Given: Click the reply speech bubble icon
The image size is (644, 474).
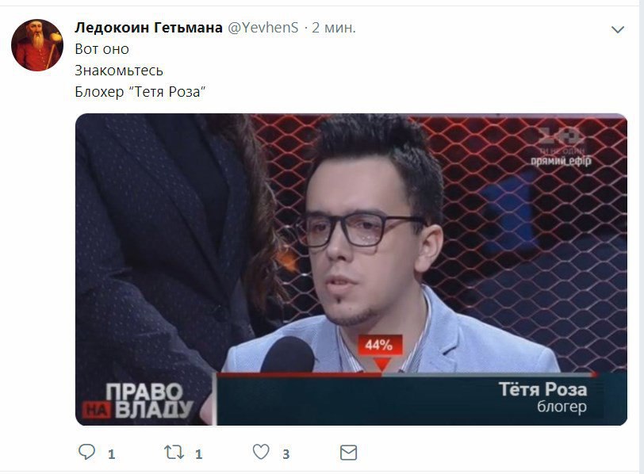Looking at the screenshot, I should pos(86,453).
